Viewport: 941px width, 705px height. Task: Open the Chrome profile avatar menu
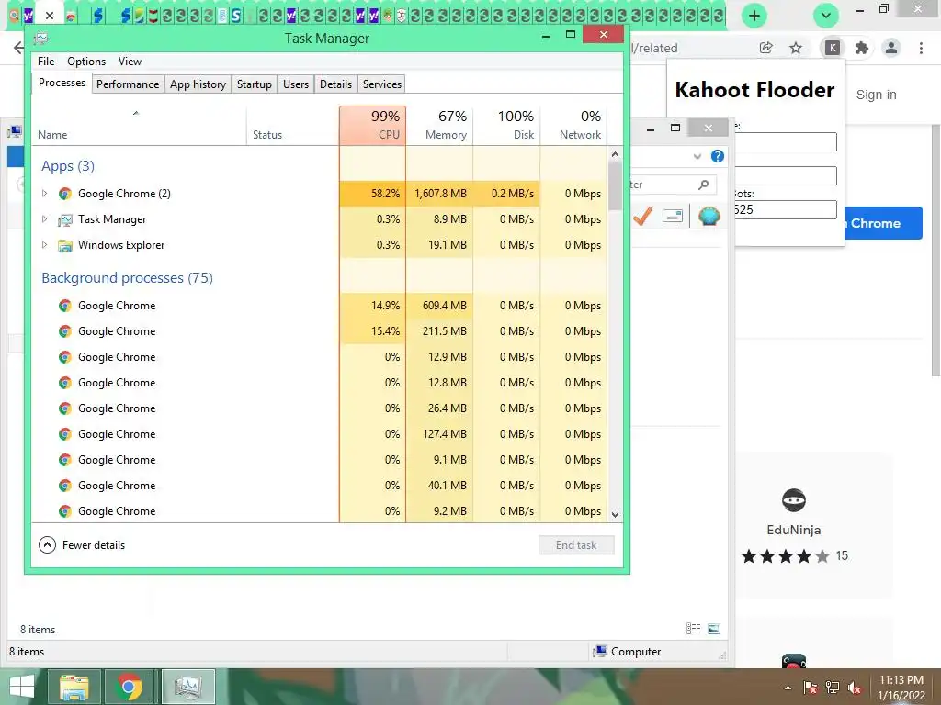[891, 48]
